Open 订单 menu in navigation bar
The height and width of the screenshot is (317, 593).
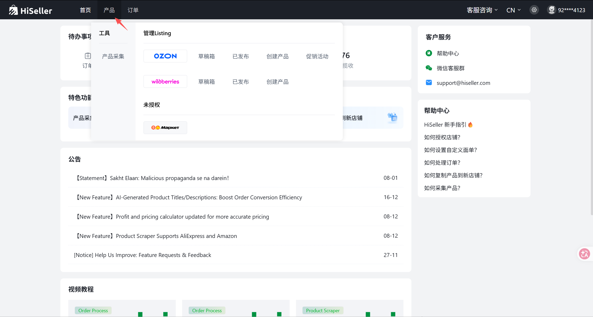point(133,10)
